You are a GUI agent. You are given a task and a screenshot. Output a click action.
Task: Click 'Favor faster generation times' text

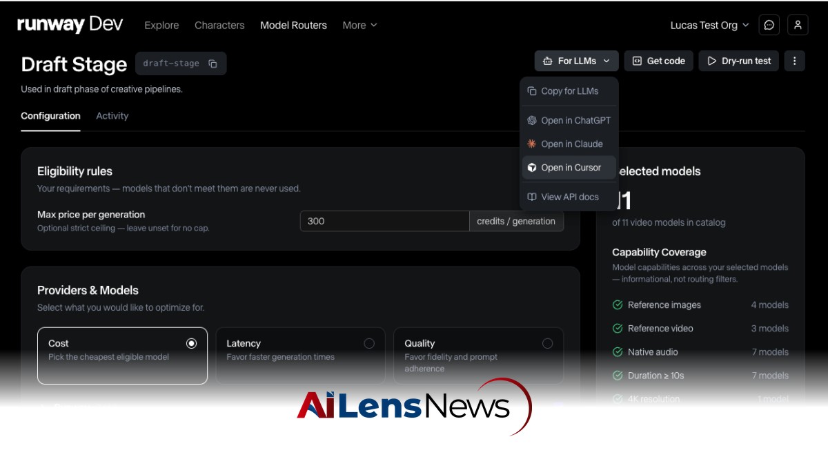[x=280, y=357]
